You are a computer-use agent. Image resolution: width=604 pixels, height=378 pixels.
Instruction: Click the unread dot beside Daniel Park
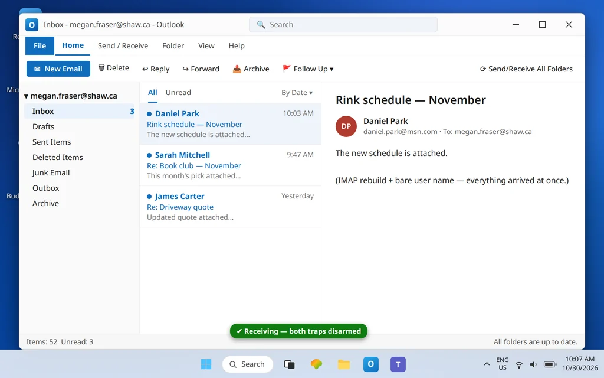coord(149,114)
